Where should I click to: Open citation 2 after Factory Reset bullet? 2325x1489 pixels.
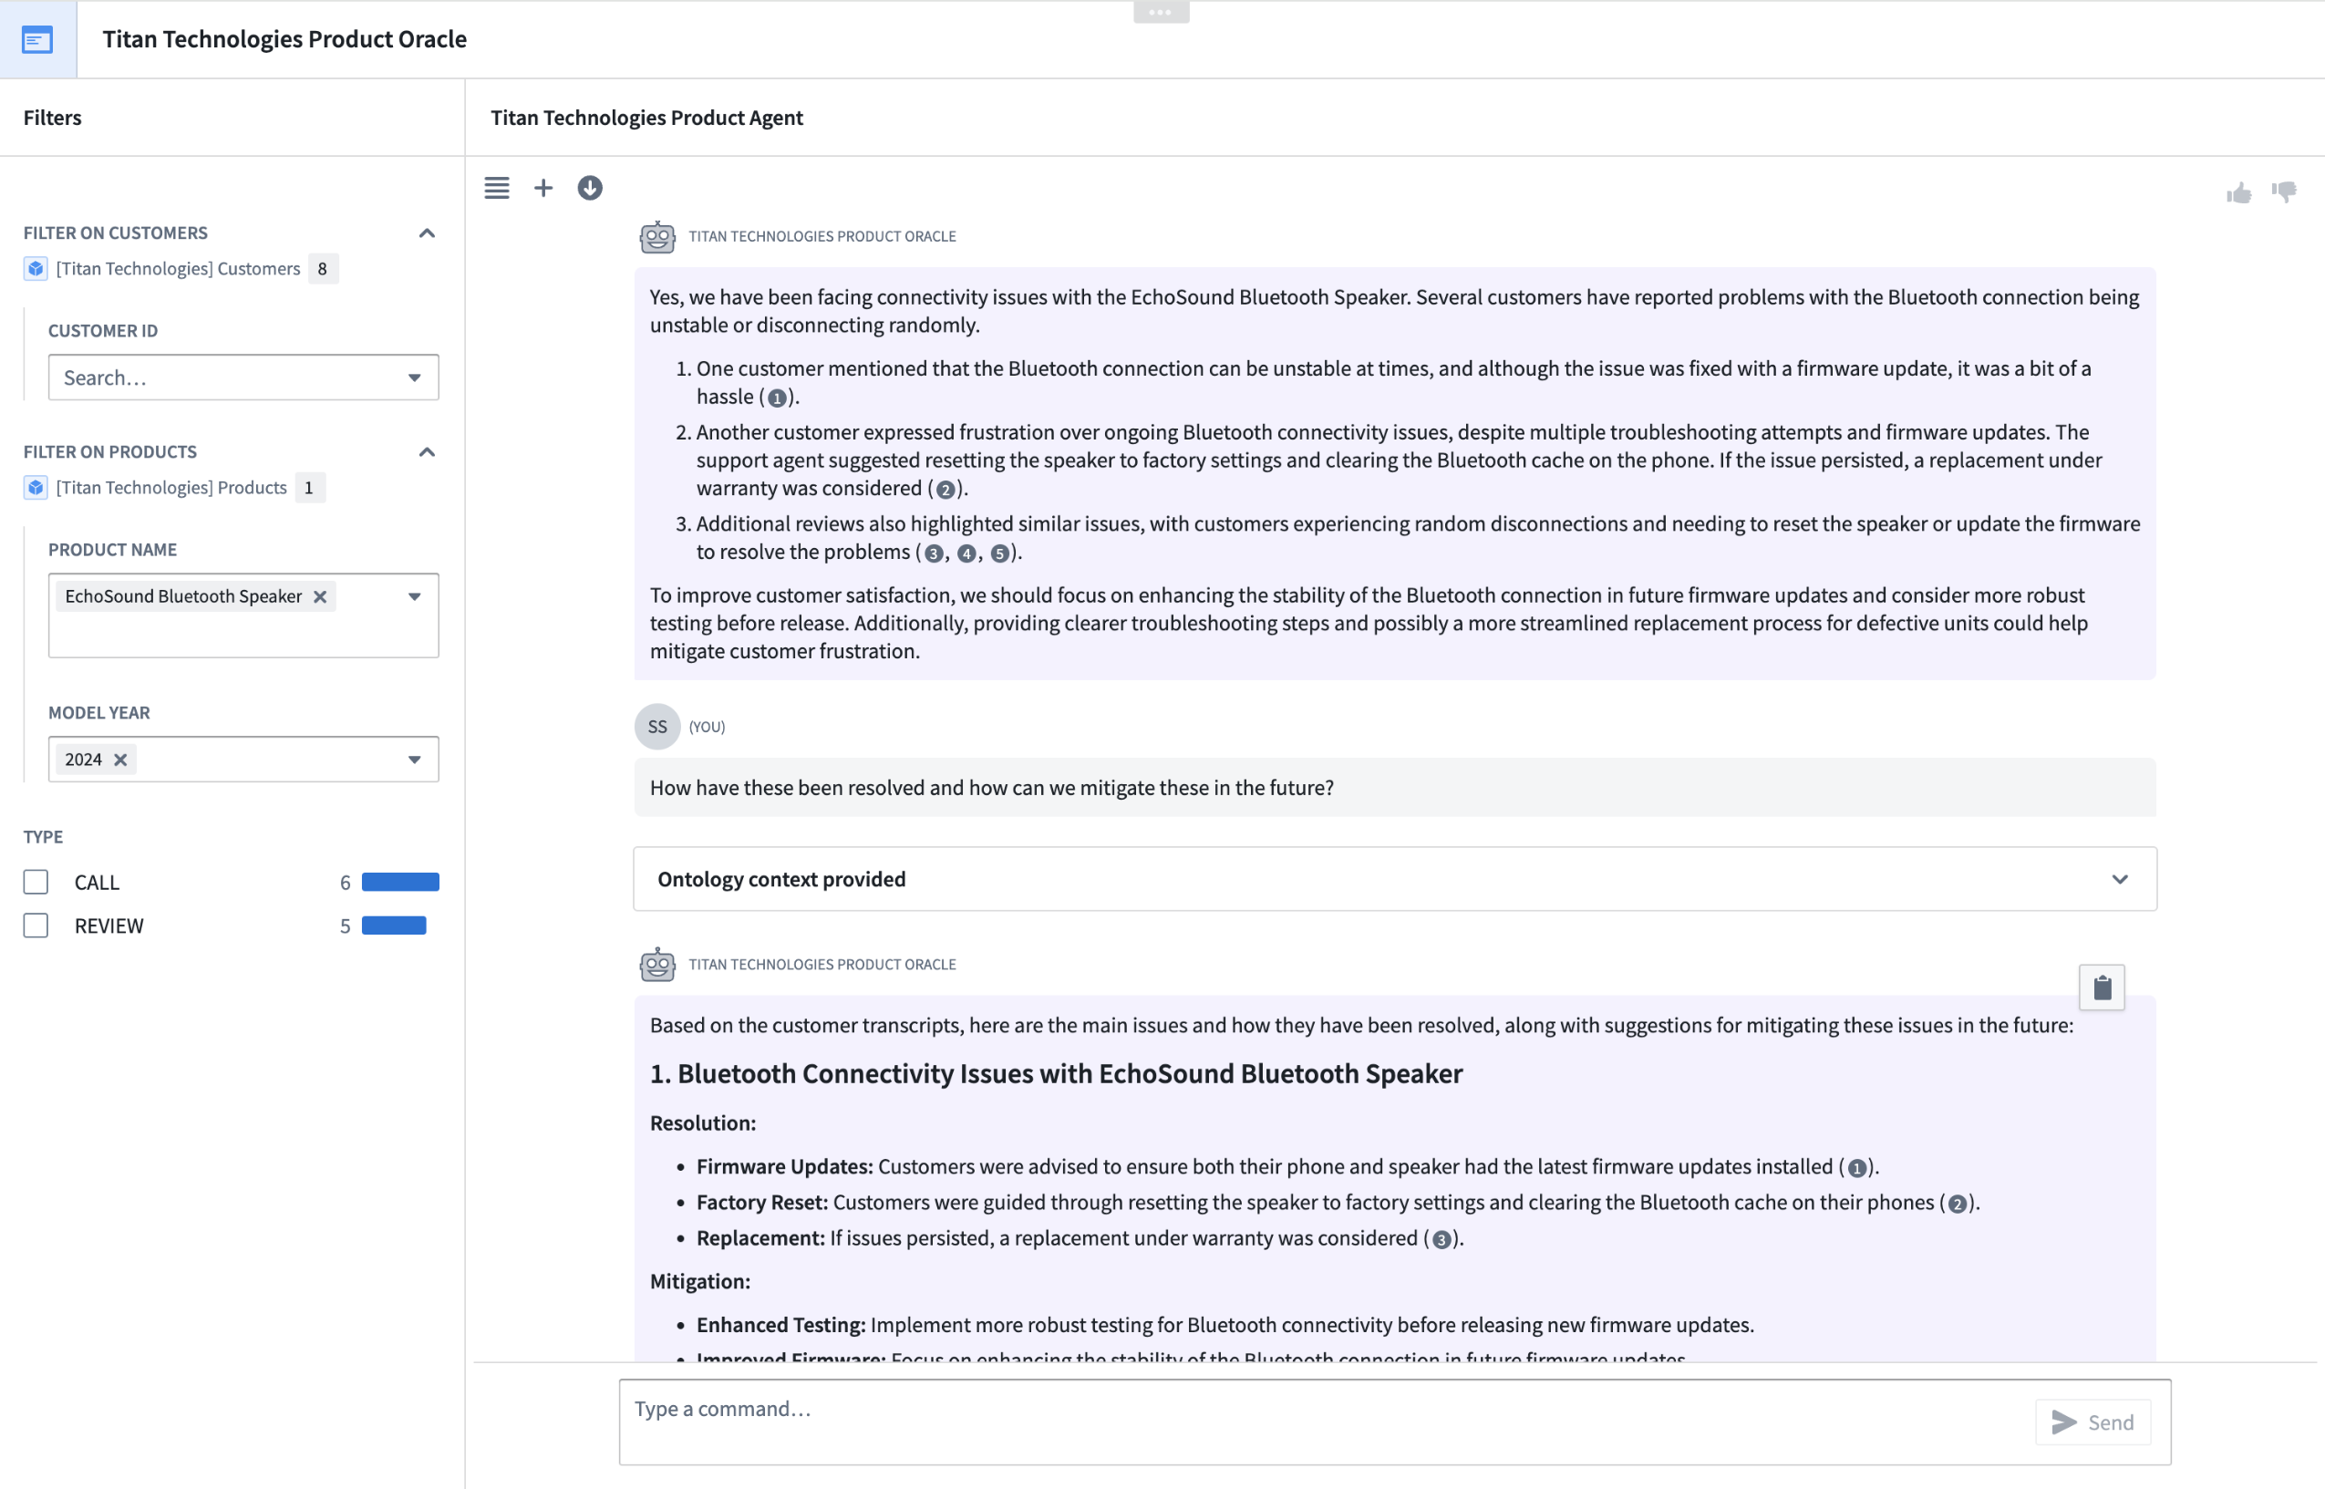tap(1958, 1204)
